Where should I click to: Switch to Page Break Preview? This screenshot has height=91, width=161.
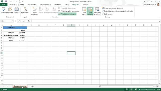[136, 89]
